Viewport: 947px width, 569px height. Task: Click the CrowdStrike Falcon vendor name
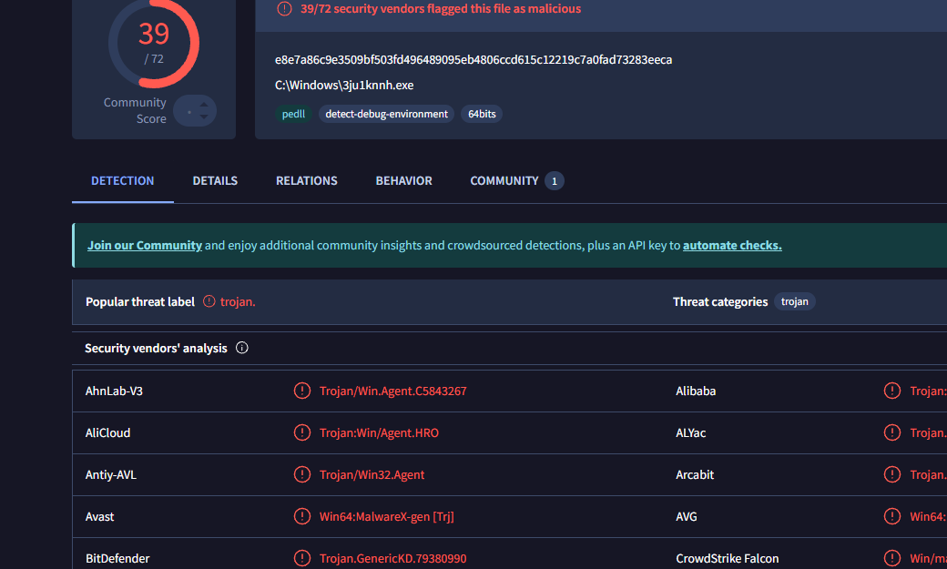728,559
